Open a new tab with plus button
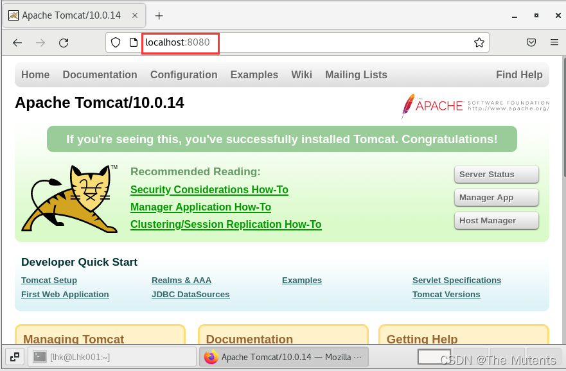The image size is (566, 371). click(159, 16)
